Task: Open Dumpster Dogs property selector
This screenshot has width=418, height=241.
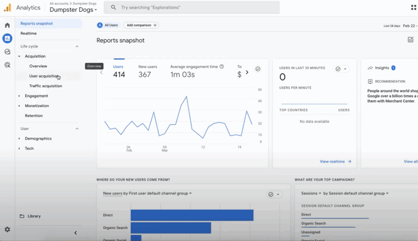Action: [x=73, y=10]
